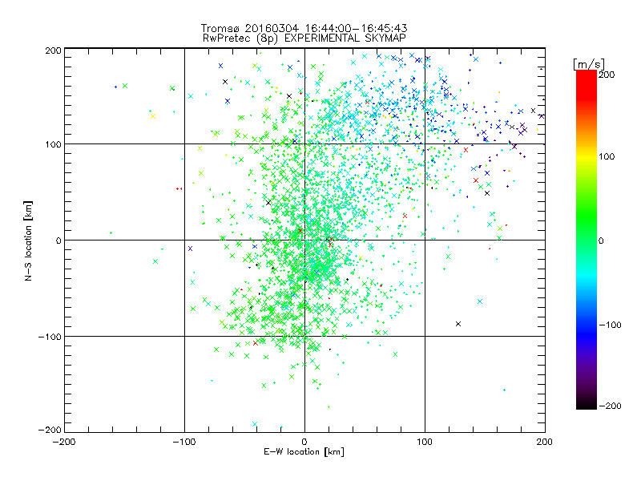Click the '[m/s]' colorbar unit label
Viewport: 641px width, 481px height.
pos(589,65)
